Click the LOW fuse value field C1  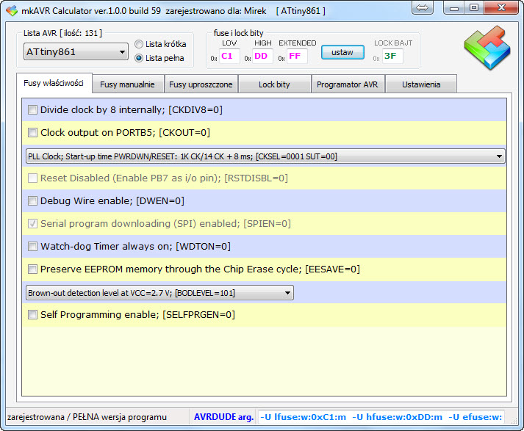229,56
